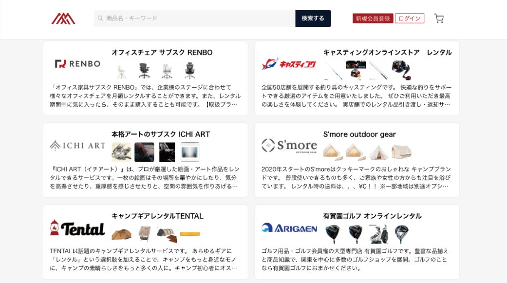Open 有賀園ゴルフ オンラインレンタル title
507x283 pixels.
pyautogui.click(x=373, y=216)
